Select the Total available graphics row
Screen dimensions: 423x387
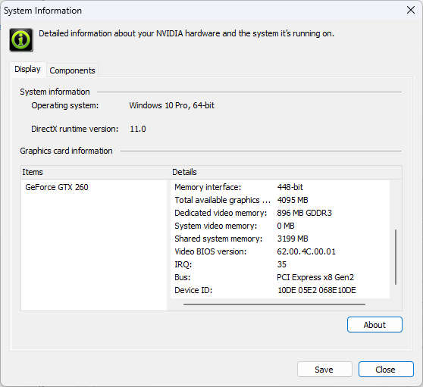(x=280, y=200)
